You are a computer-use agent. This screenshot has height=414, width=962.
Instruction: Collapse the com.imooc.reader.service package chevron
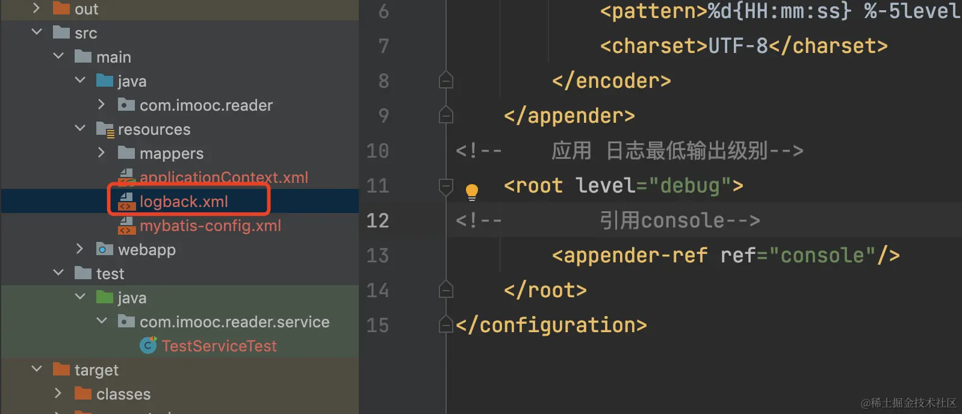[x=102, y=321]
